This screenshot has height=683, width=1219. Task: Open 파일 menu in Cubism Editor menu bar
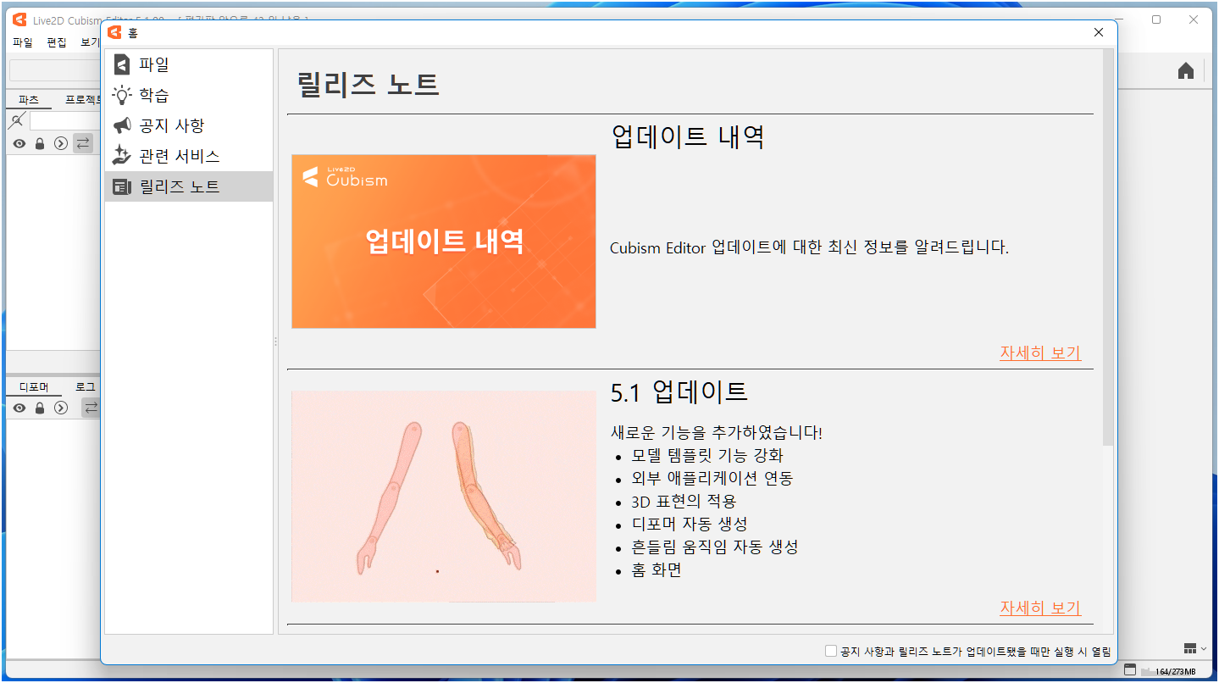tap(22, 42)
